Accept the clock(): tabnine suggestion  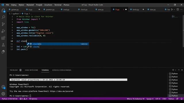tap(57, 44)
